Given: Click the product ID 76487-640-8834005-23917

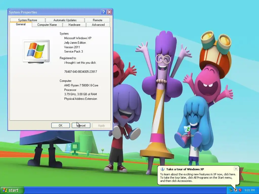Looking at the screenshot, I should tap(81, 71).
